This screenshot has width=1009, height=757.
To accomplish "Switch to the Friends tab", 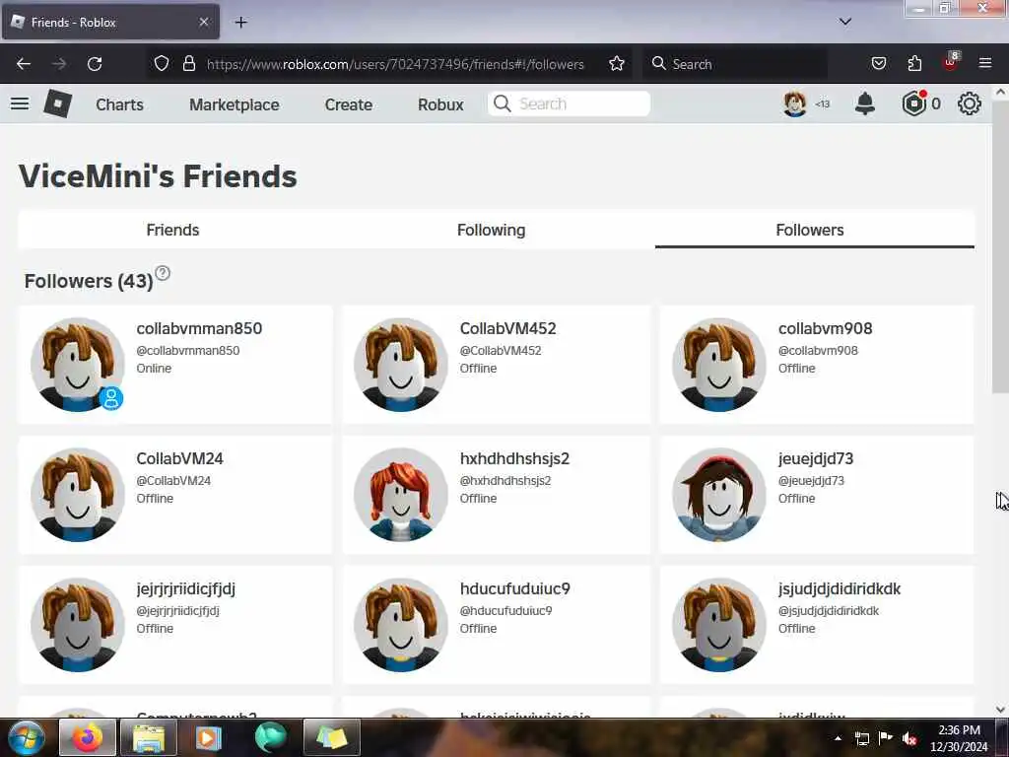I will click(172, 230).
